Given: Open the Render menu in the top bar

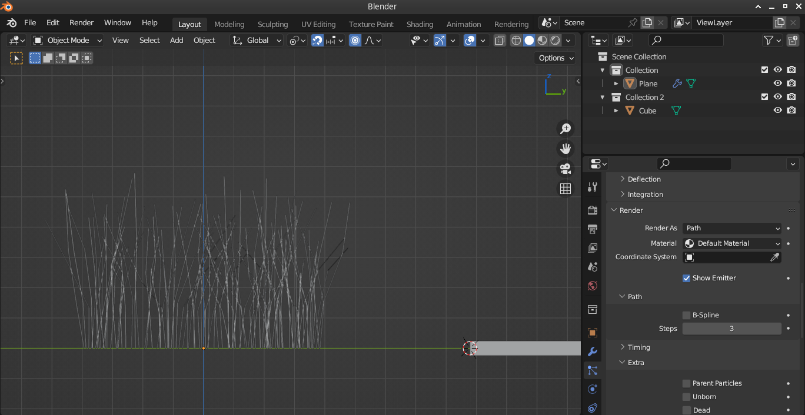Looking at the screenshot, I should tap(81, 23).
